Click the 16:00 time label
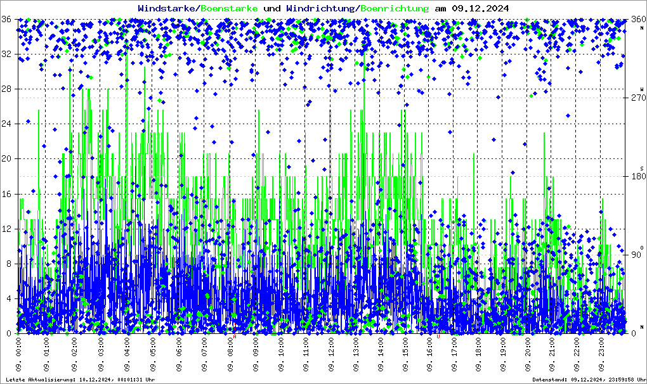Image resolution: width=647 pixels, height=384 pixels. coord(429,354)
